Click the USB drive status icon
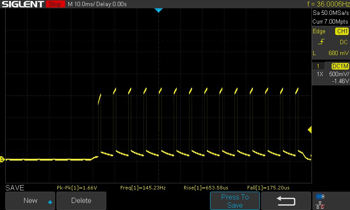Screen dimensions: 350x210 320,196
